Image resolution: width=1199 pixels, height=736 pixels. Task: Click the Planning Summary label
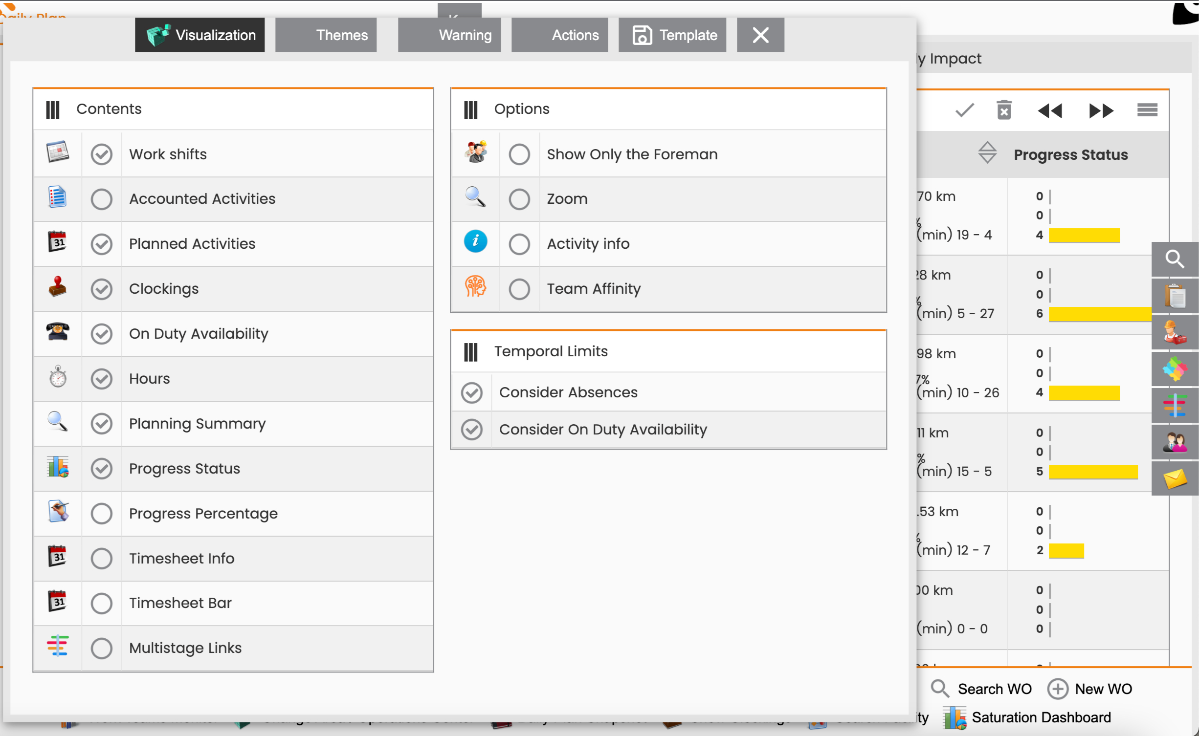[x=198, y=424]
